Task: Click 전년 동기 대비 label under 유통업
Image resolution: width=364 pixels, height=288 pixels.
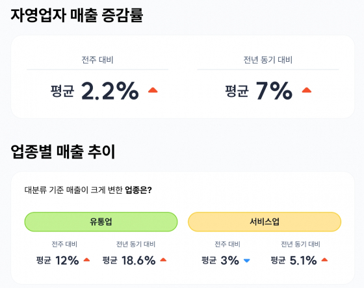Action: (x=136, y=244)
